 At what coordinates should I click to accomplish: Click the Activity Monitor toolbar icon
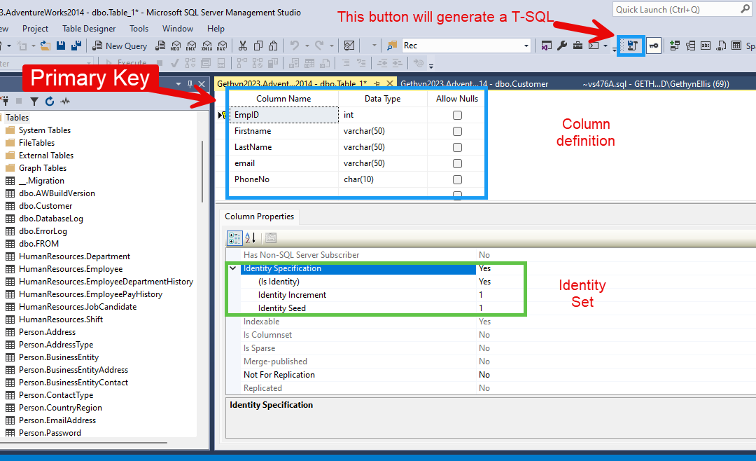pos(349,46)
